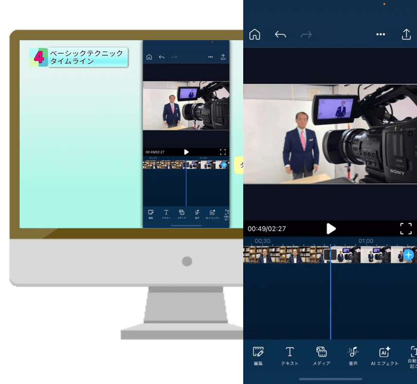Add a clip with the blue plus button in large editor
417x384 pixels.
pos(408,255)
